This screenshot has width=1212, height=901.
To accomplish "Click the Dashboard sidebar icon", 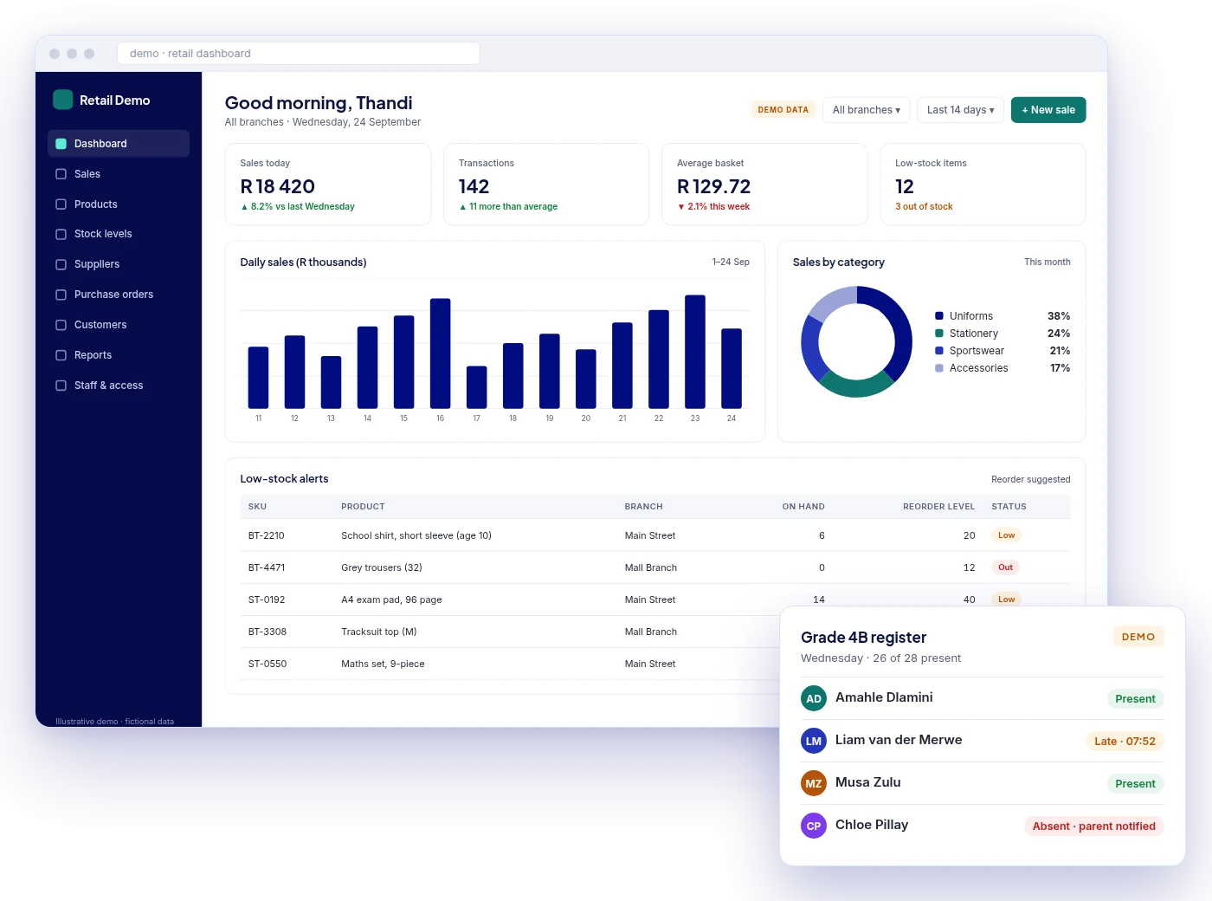I will [x=61, y=144].
